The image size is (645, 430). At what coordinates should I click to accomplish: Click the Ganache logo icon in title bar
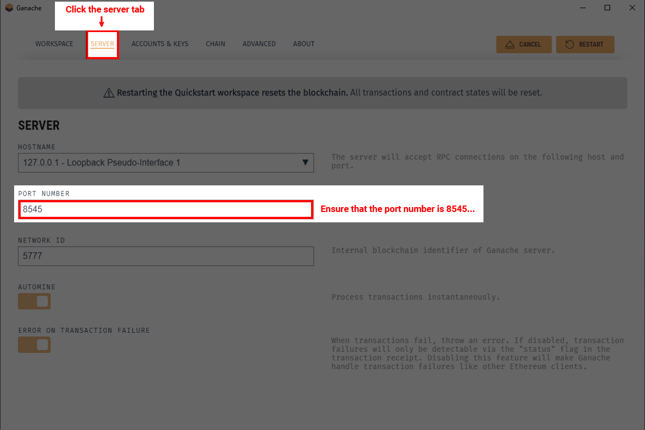click(x=9, y=8)
